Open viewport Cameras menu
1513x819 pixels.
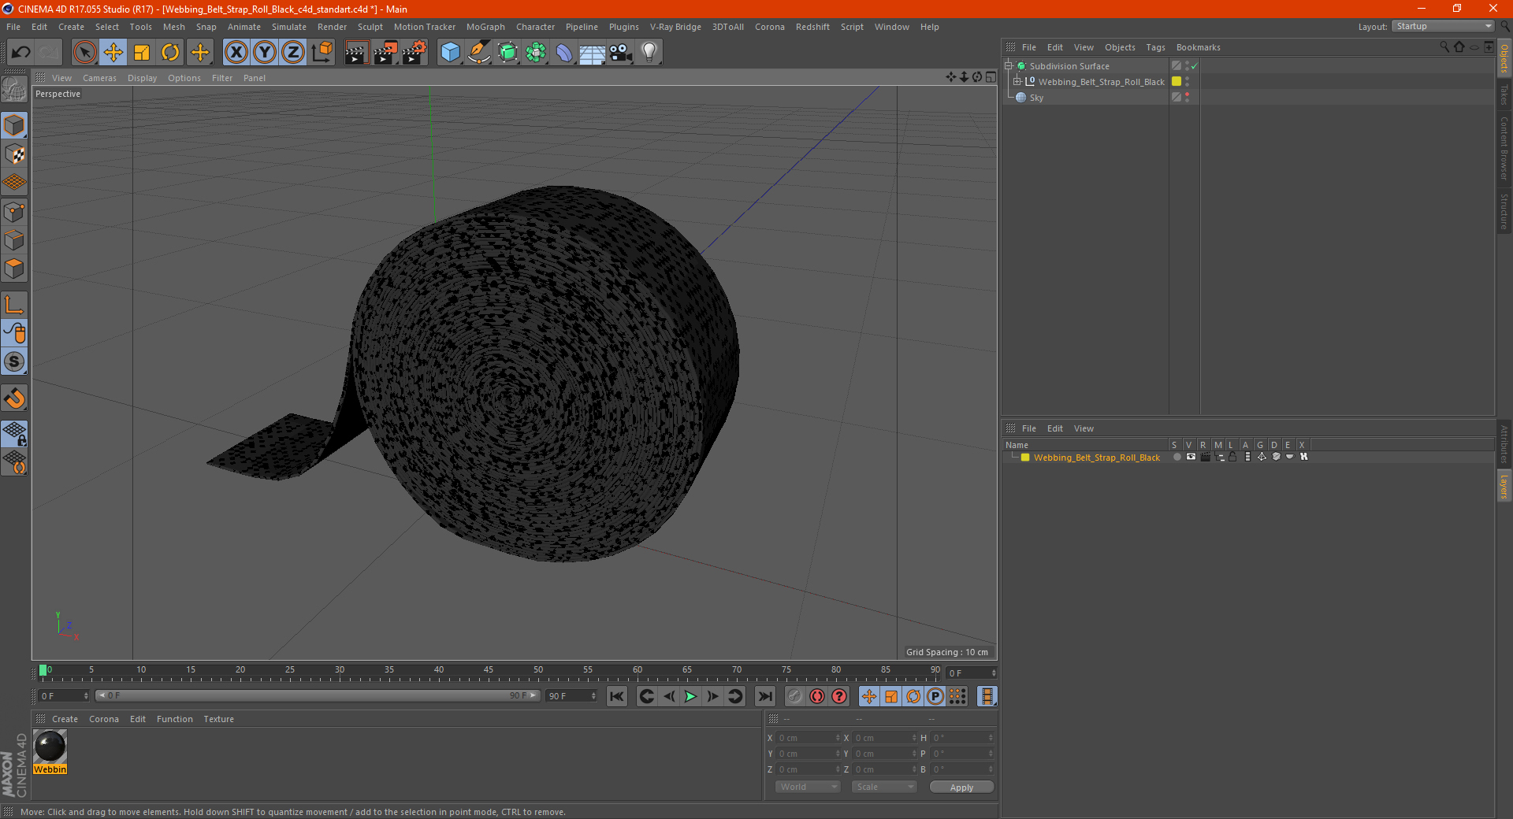pos(99,78)
